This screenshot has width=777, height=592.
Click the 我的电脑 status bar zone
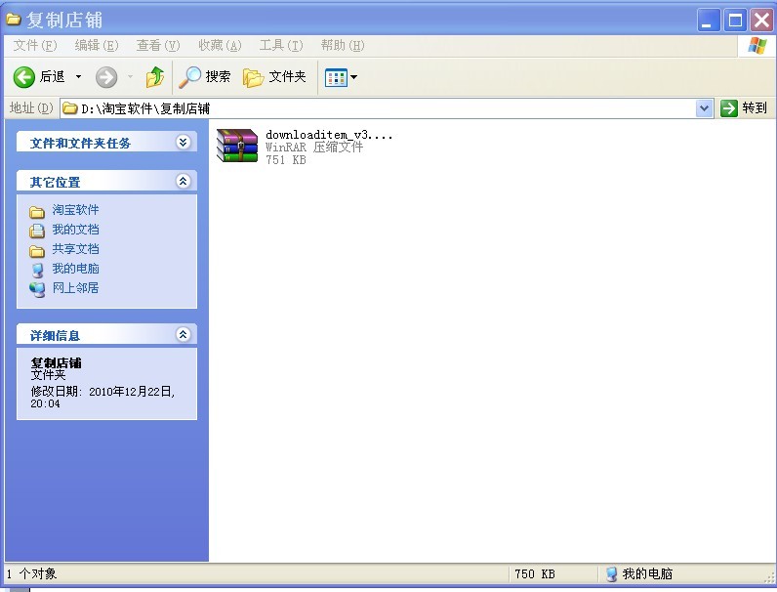tap(639, 574)
